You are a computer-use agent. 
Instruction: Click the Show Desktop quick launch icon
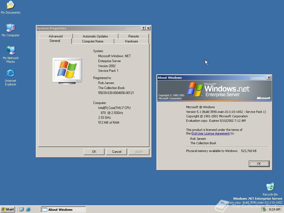pos(22,209)
